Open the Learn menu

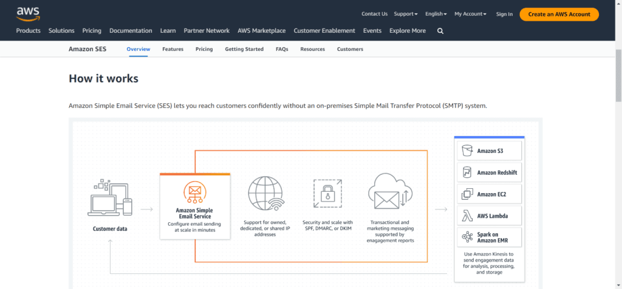168,30
